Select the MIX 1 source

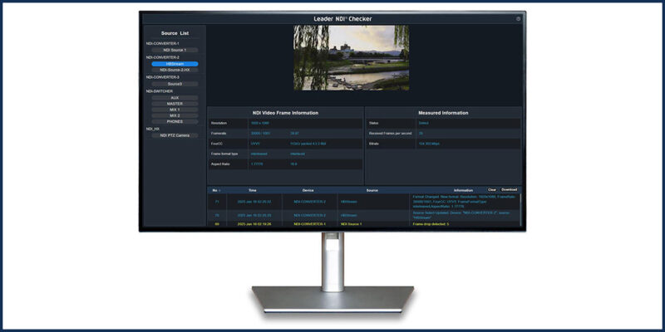[175, 110]
